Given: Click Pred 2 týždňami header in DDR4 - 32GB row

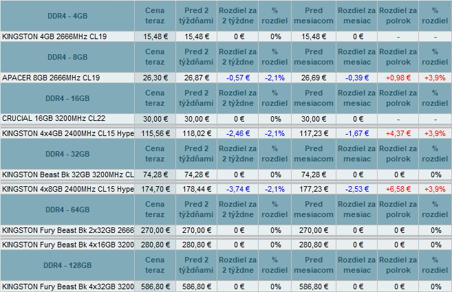Looking at the screenshot, I should [196, 154].
